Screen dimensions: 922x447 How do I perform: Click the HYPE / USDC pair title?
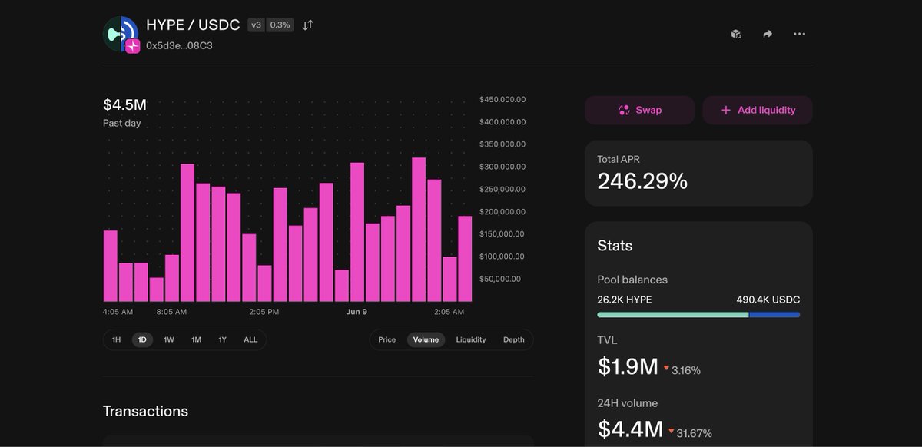point(193,25)
